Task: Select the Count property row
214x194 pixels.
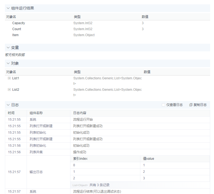Action: coord(17,29)
